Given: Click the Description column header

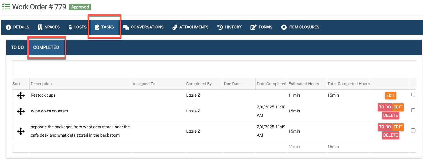Looking at the screenshot, I should pyautogui.click(x=41, y=84).
